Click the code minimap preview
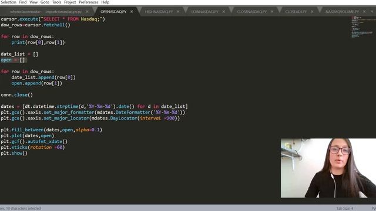The width and height of the screenshot is (376, 211). [x=362, y=27]
